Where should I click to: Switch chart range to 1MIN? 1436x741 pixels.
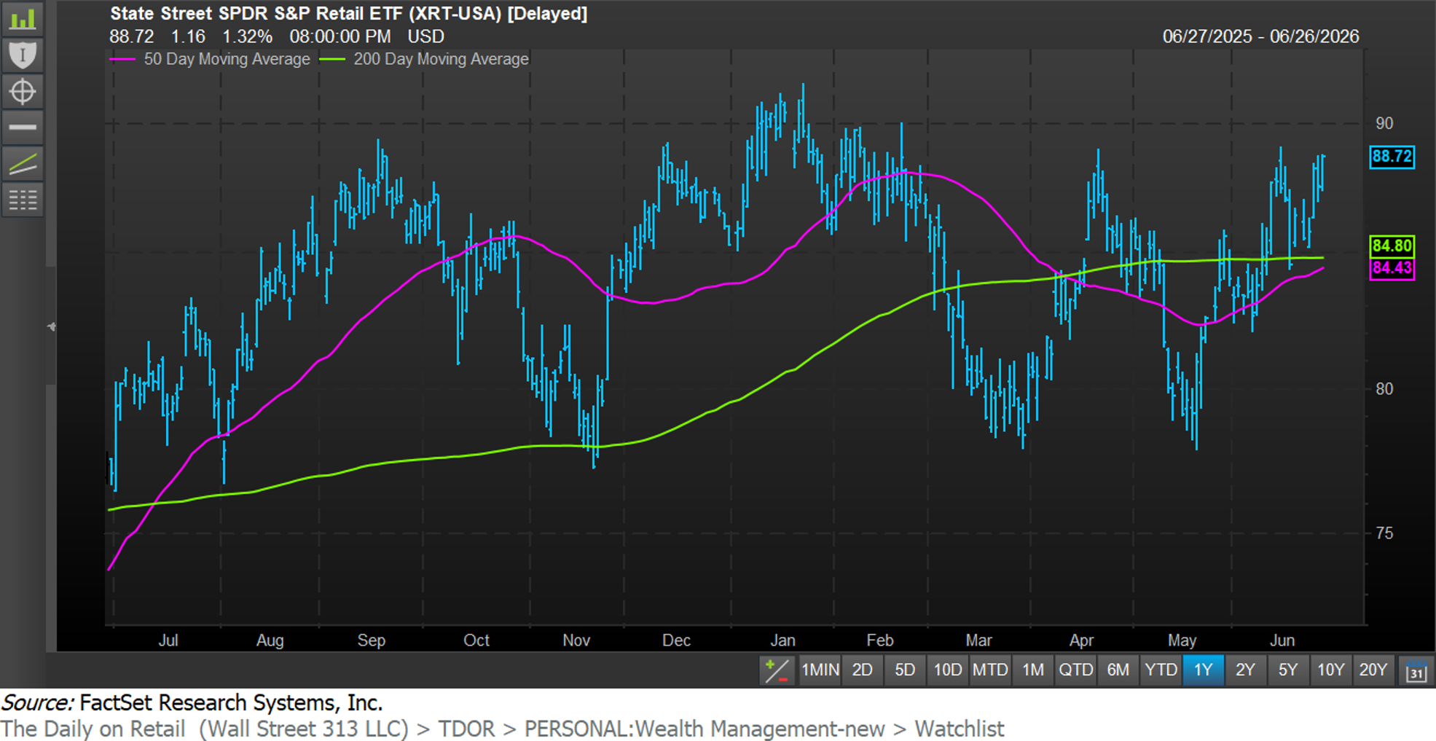click(x=820, y=670)
